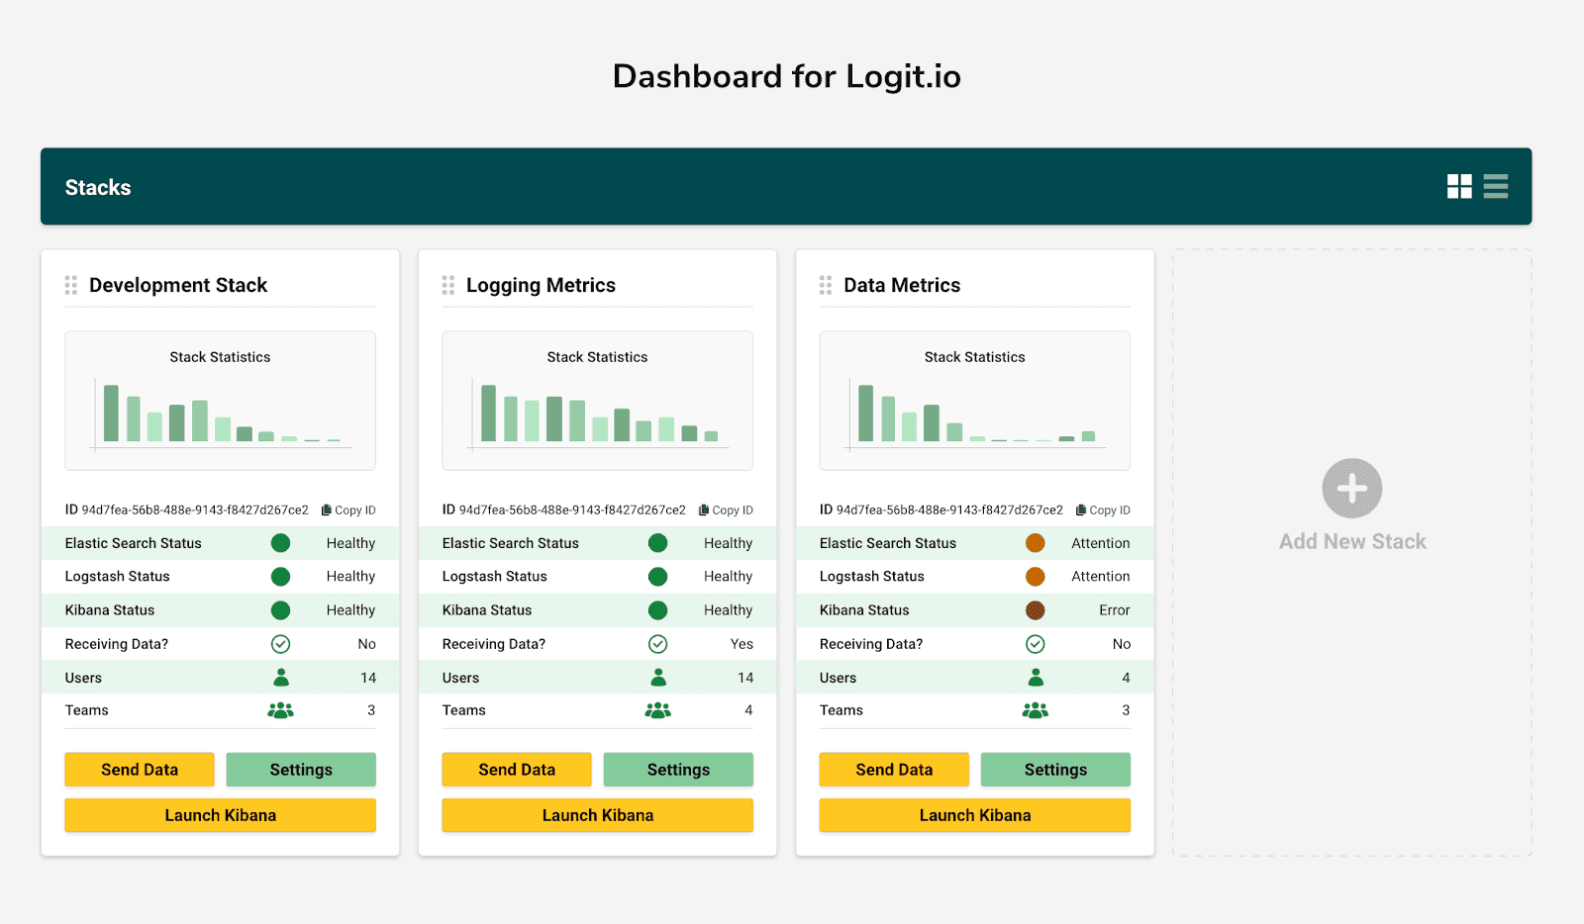Click the drag handle on Development Stack card
The height and width of the screenshot is (924, 1584).
(70, 285)
